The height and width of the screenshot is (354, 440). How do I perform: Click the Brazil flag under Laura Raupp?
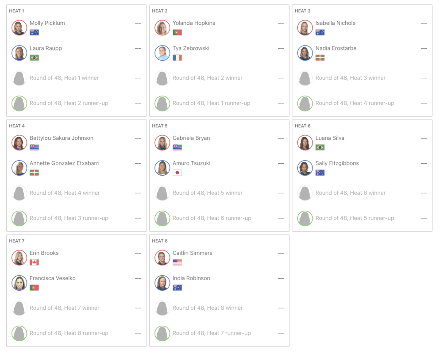(x=34, y=58)
